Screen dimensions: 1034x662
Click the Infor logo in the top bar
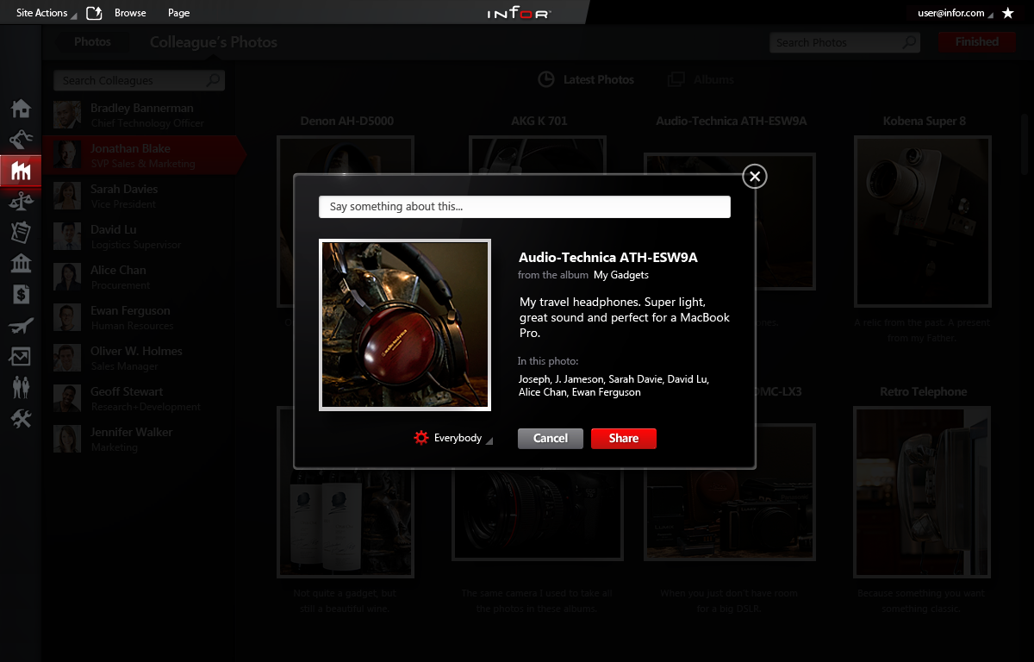pos(519,13)
